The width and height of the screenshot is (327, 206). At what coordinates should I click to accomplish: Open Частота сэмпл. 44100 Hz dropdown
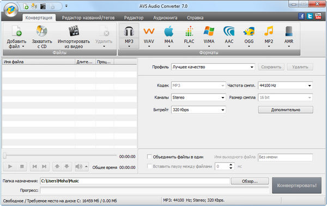(x=285, y=86)
